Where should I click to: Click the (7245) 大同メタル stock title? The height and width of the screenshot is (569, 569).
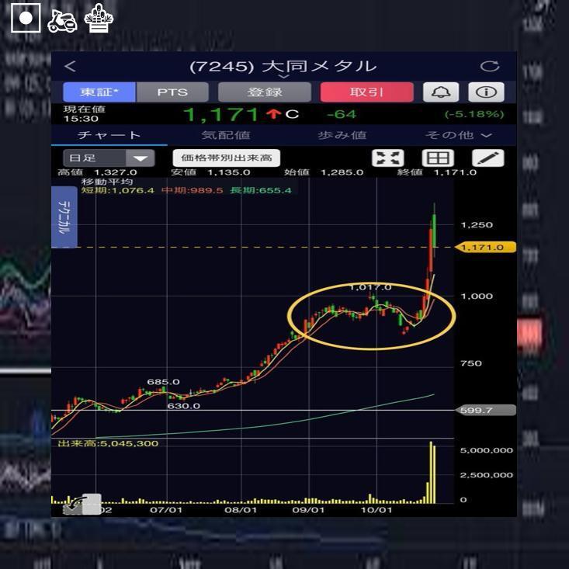(283, 67)
